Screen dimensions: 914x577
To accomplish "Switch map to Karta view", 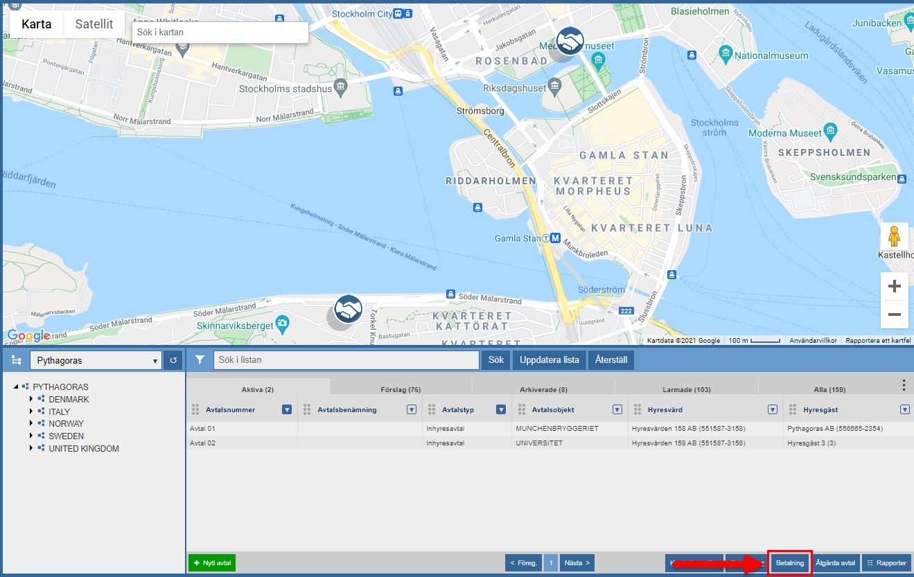I will (x=36, y=24).
